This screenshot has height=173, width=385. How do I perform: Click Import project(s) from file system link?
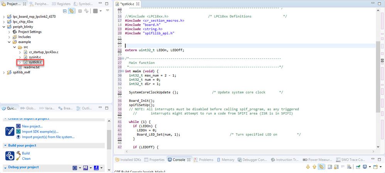(x=48, y=137)
